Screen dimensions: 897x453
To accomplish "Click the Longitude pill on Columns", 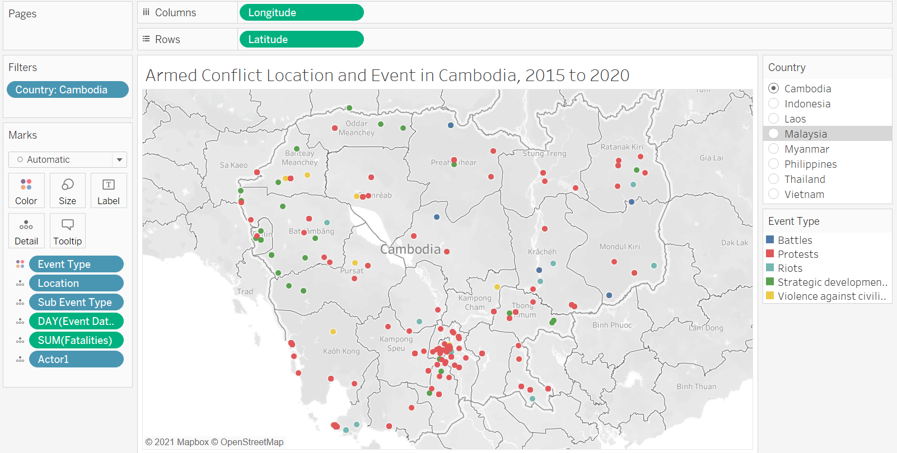I will point(301,12).
